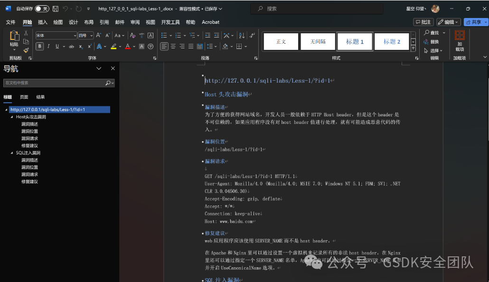
Task: Toggle Underline formatting
Action: [x=57, y=47]
